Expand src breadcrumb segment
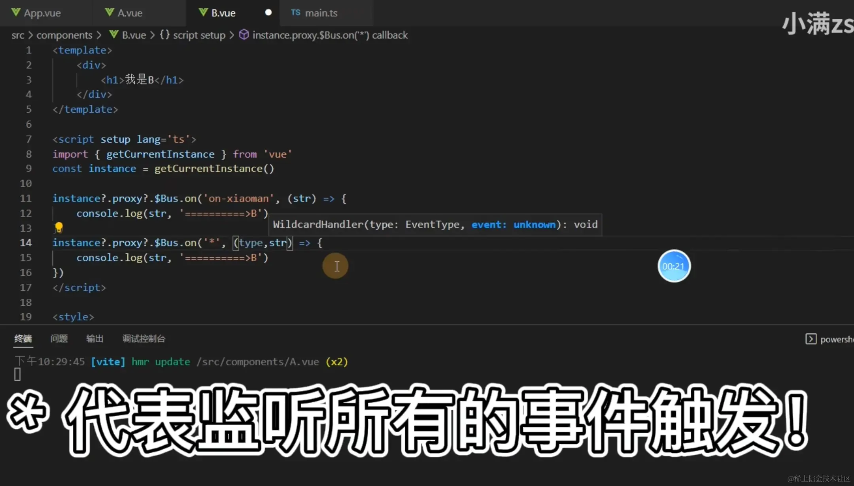The width and height of the screenshot is (854, 486). tap(18, 35)
